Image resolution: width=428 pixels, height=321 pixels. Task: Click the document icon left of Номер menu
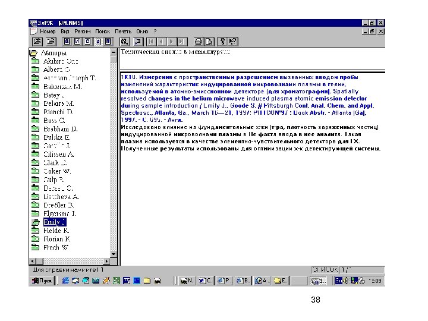34,32
